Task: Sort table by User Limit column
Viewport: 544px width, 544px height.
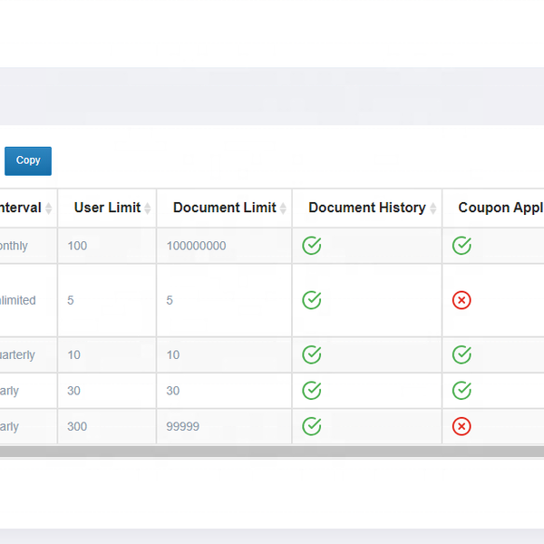Action: (x=107, y=208)
